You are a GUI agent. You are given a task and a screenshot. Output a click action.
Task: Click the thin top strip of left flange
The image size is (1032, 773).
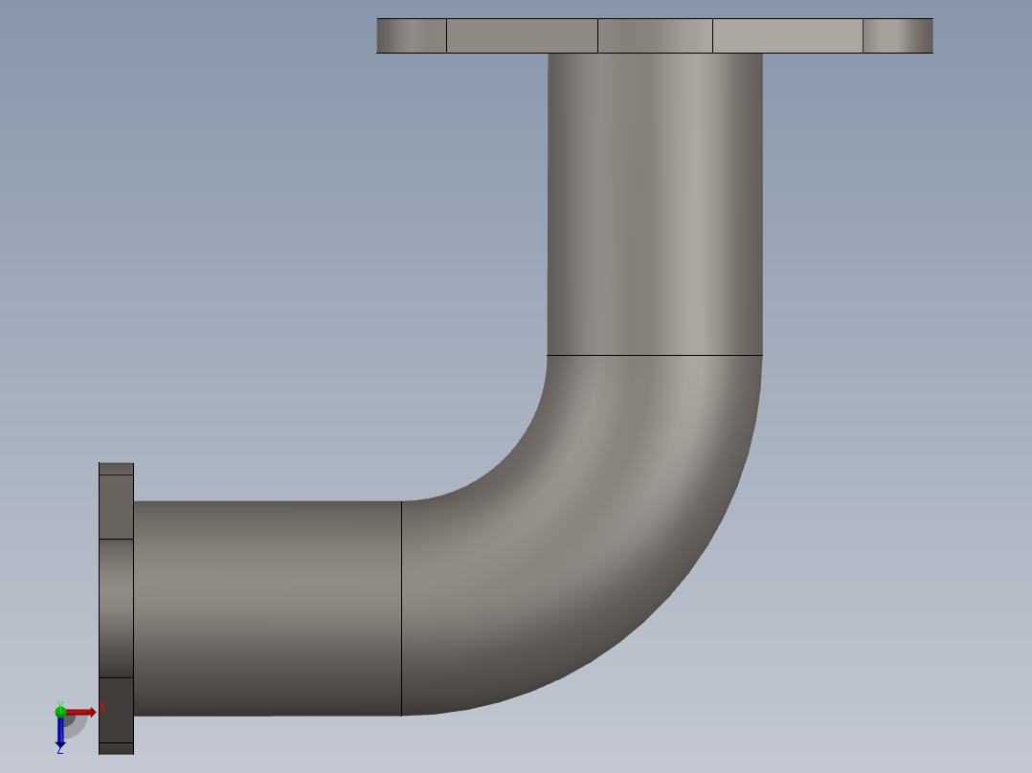point(117,469)
